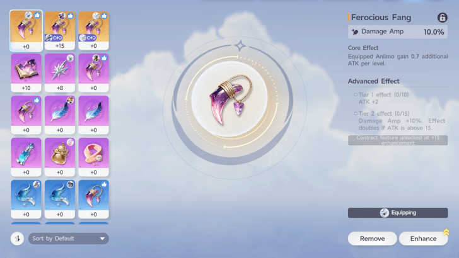Select the orange +0 fang with link badge
The width and height of the screenshot is (459, 258).
(x=94, y=31)
